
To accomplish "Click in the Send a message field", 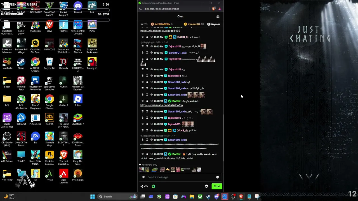I will (180, 177).
